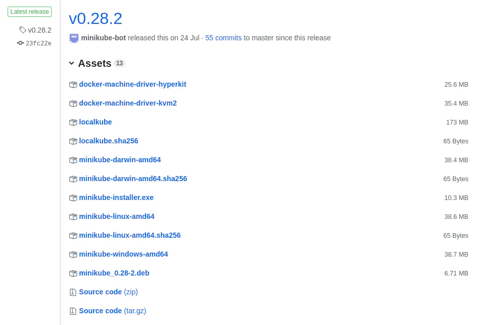484x325 pixels.
Task: Click the package icon beside docker-machine-driver-hyperkit
Action: [x=73, y=85]
